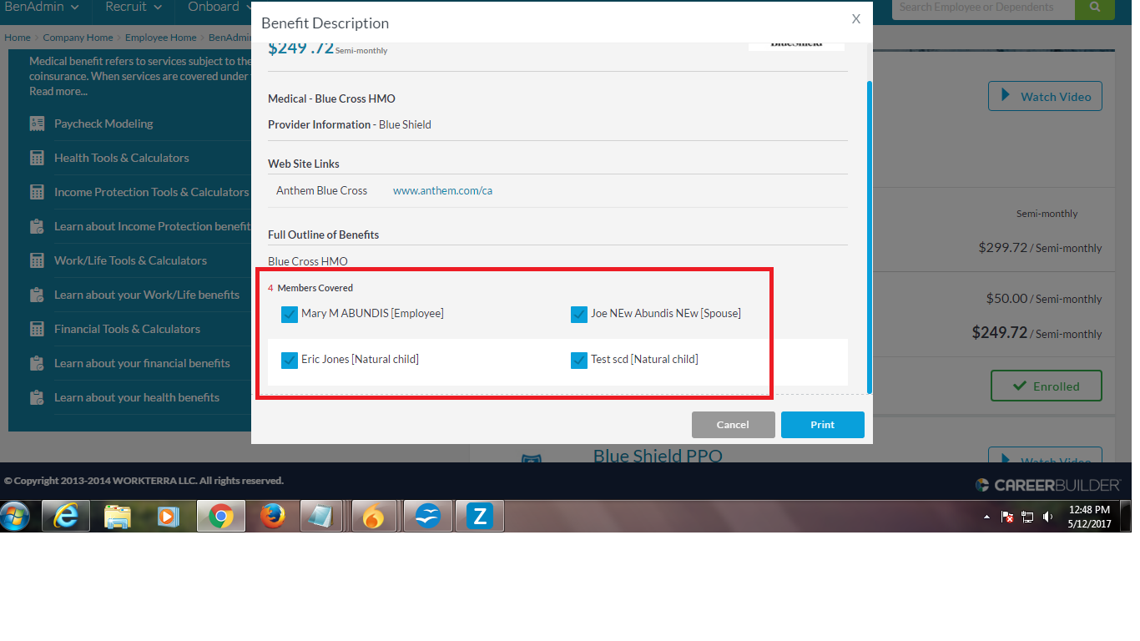
Task: Click the financial benefits clipboard icon
Action: 37,363
